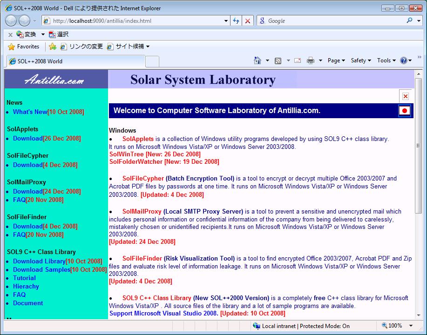This screenshot has height=335, width=427.
Task: Click SolFileCypher link in main content
Action: 143,179
